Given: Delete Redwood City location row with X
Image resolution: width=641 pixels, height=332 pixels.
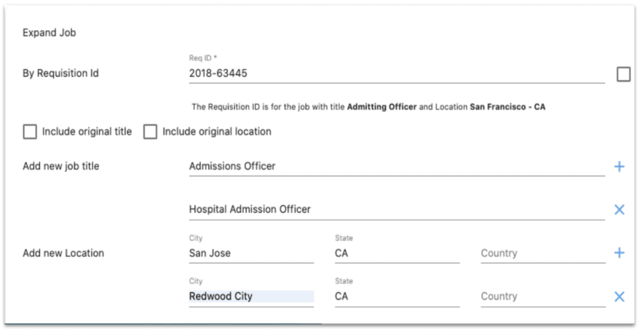Looking at the screenshot, I should (x=619, y=297).
